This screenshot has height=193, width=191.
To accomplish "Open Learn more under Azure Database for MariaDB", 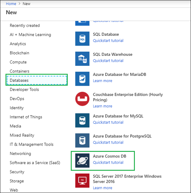I will [x=103, y=81].
